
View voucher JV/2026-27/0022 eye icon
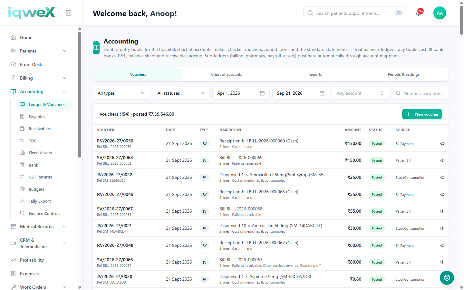(x=442, y=177)
